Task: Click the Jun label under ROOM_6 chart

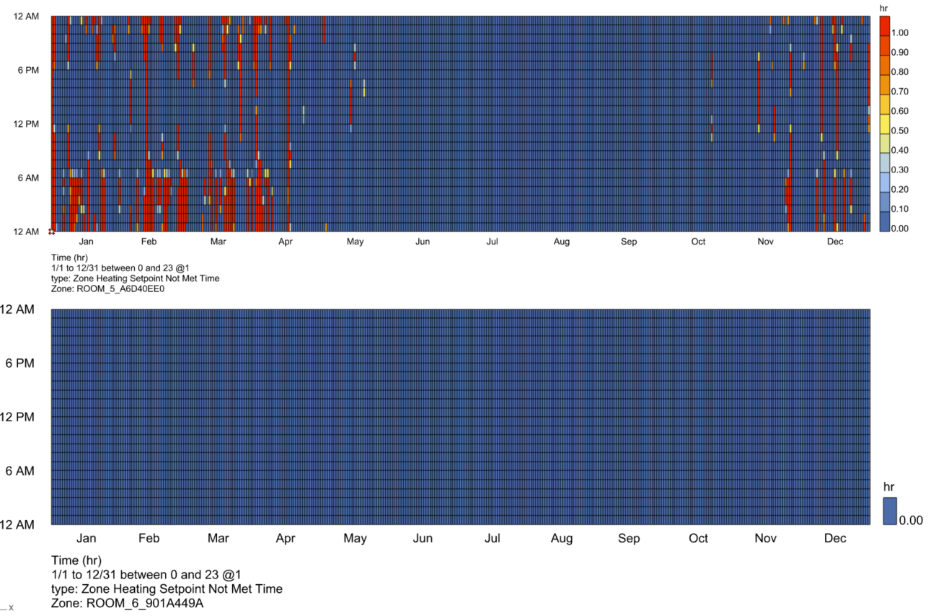Action: [x=423, y=538]
